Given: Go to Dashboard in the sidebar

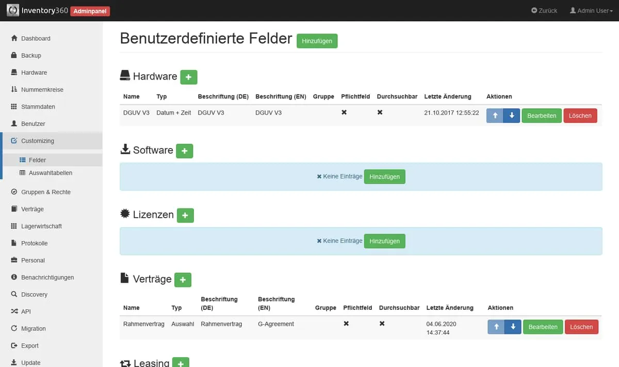Looking at the screenshot, I should [36, 38].
